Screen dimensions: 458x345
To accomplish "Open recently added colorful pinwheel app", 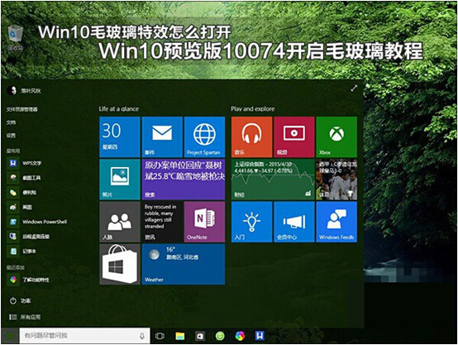I will (x=29, y=280).
